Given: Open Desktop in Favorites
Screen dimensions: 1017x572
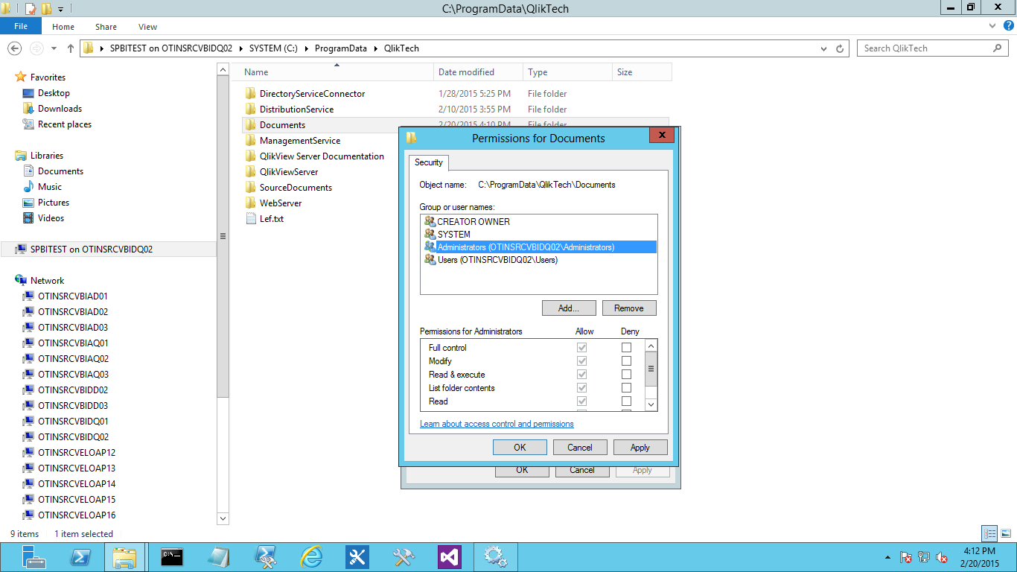Looking at the screenshot, I should 54,93.
